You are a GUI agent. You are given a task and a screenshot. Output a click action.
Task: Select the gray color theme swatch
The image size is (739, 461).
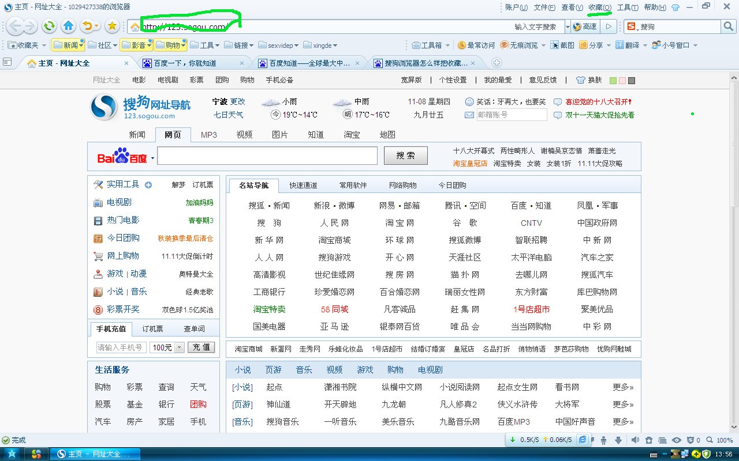point(632,81)
